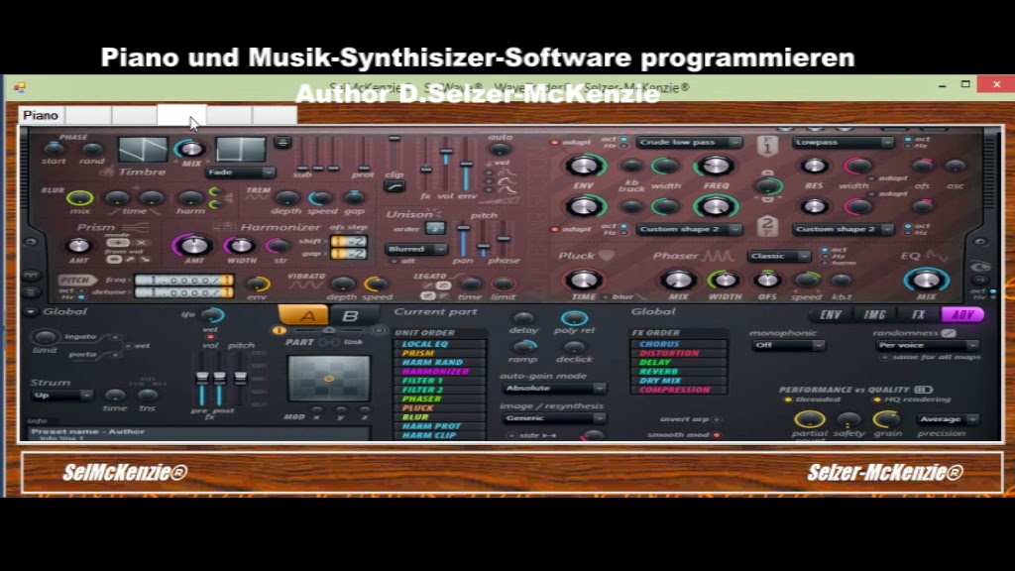Toggle Filter 1 envelope adapt
Viewport: 1015px width, 571px height.
(x=555, y=143)
